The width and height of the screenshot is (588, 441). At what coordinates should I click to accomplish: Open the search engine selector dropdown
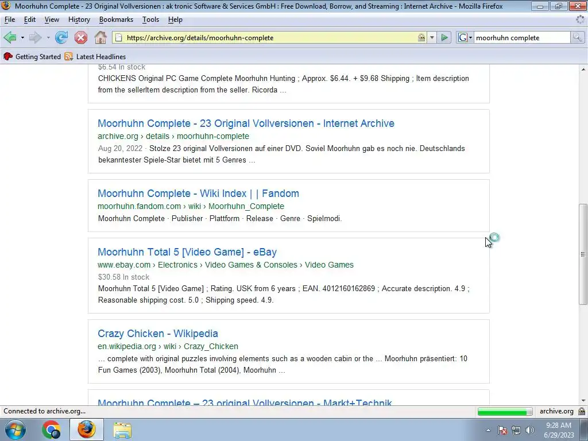click(465, 37)
